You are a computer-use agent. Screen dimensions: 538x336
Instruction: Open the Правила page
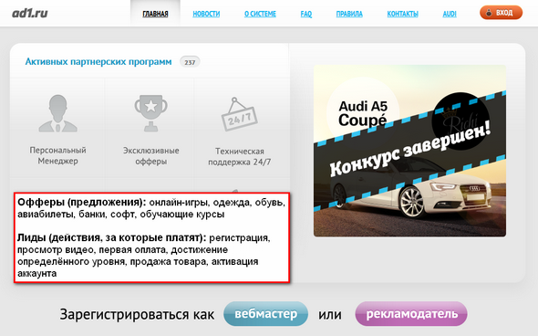(349, 14)
